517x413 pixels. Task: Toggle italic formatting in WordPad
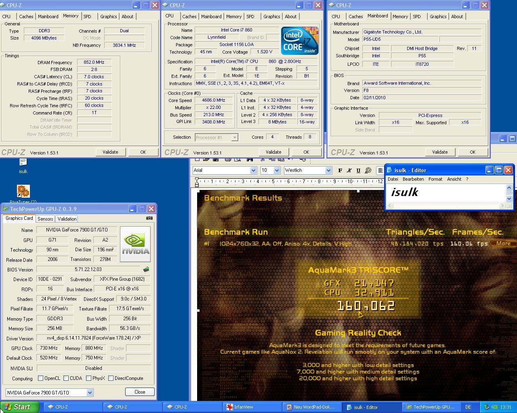(x=349, y=171)
